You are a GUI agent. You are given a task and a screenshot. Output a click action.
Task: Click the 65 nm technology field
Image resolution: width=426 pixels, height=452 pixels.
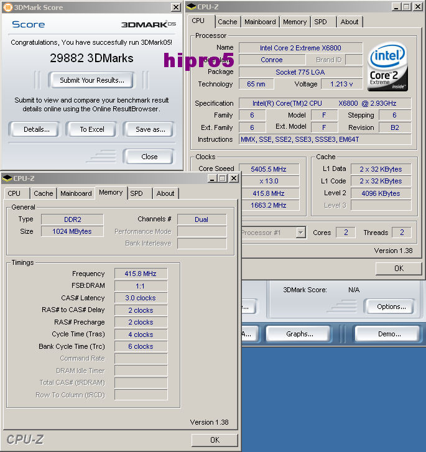click(256, 84)
